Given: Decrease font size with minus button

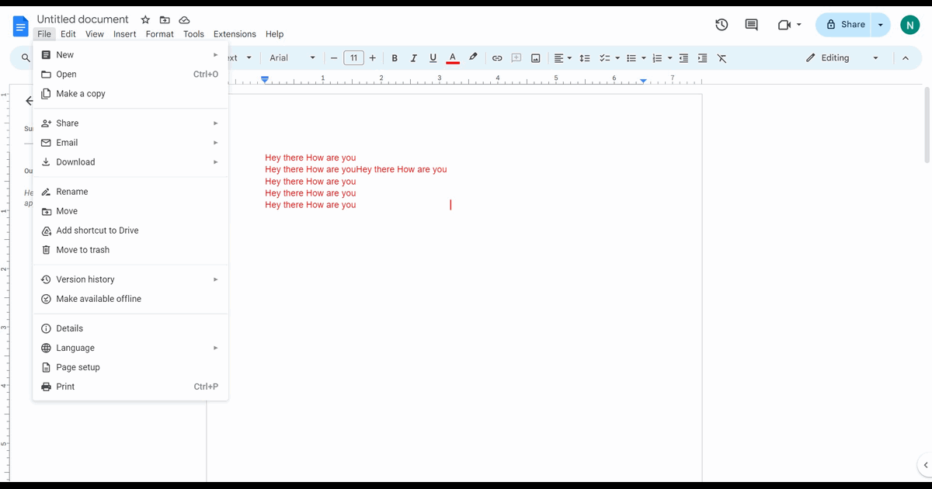Looking at the screenshot, I should point(334,58).
